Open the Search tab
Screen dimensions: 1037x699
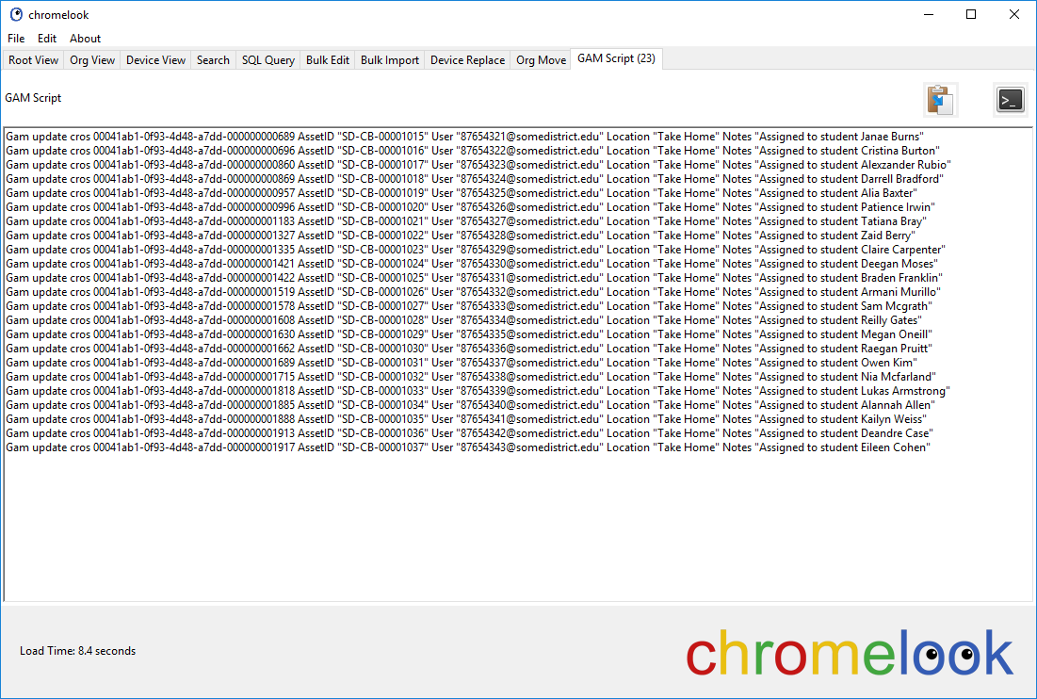click(x=213, y=60)
